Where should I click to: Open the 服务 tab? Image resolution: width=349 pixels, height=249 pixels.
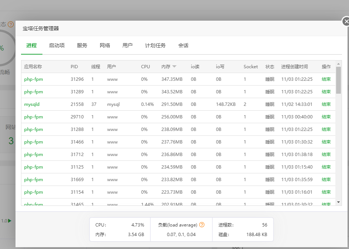pyautogui.click(x=82, y=45)
